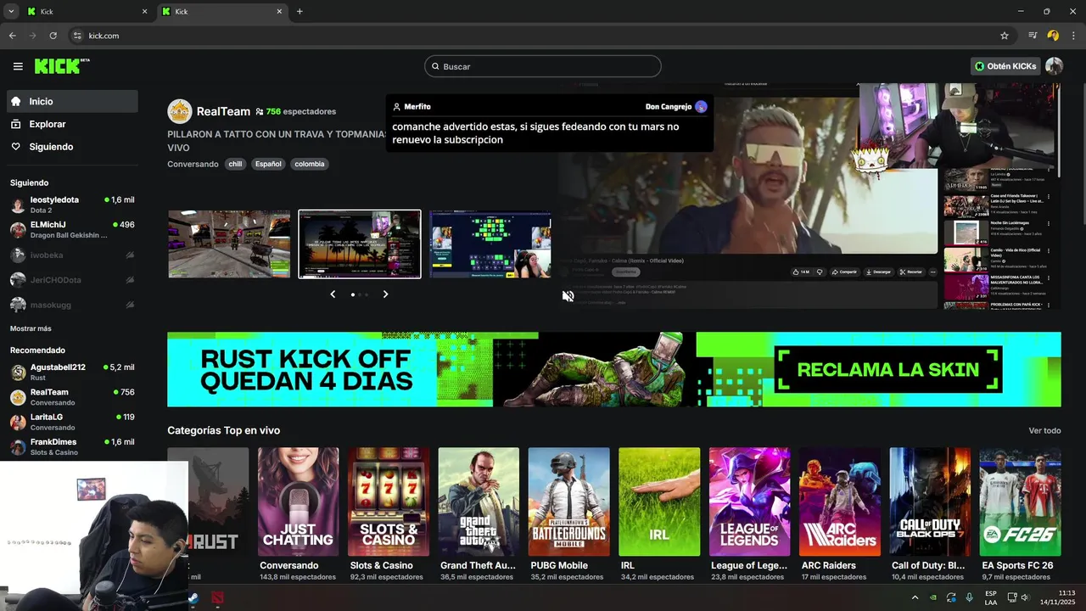The image size is (1086, 611).
Task: Open the hamburger sidebar menu
Action: [18, 66]
